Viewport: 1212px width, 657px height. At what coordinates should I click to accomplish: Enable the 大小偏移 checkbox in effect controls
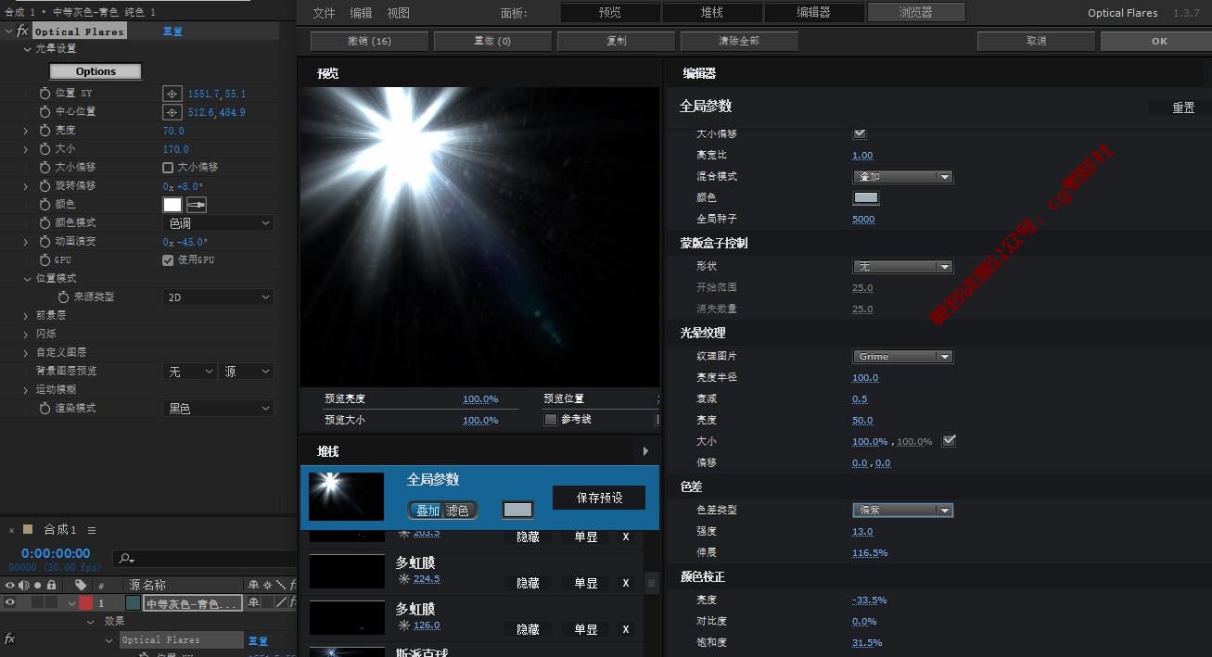[168, 168]
